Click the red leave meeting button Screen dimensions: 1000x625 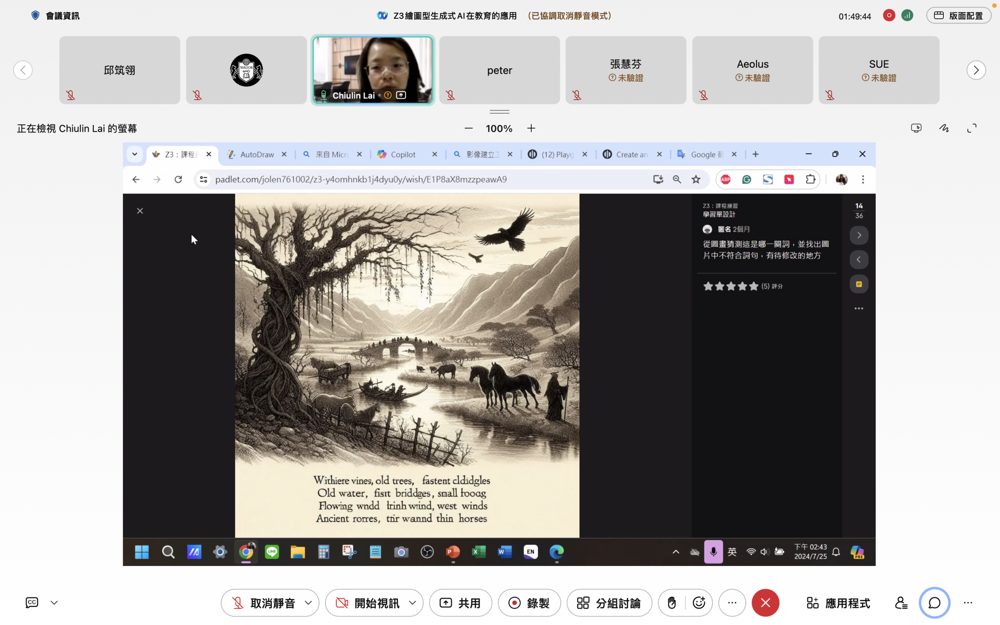coord(765,603)
